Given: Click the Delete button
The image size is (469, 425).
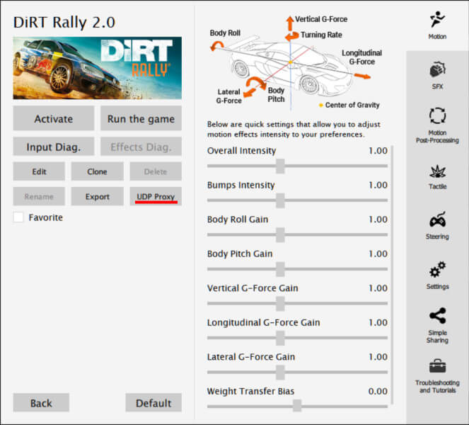Looking at the screenshot, I should click(x=156, y=171).
